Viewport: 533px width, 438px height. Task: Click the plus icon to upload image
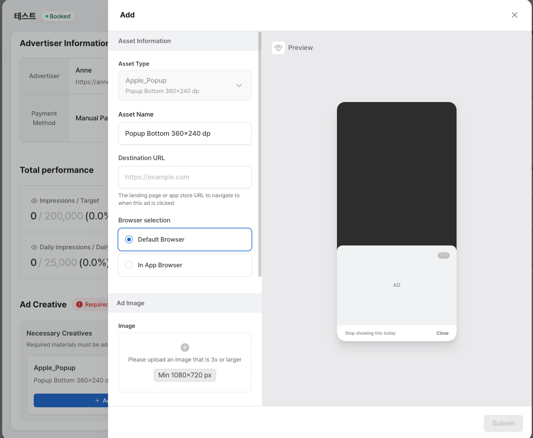pyautogui.click(x=185, y=347)
